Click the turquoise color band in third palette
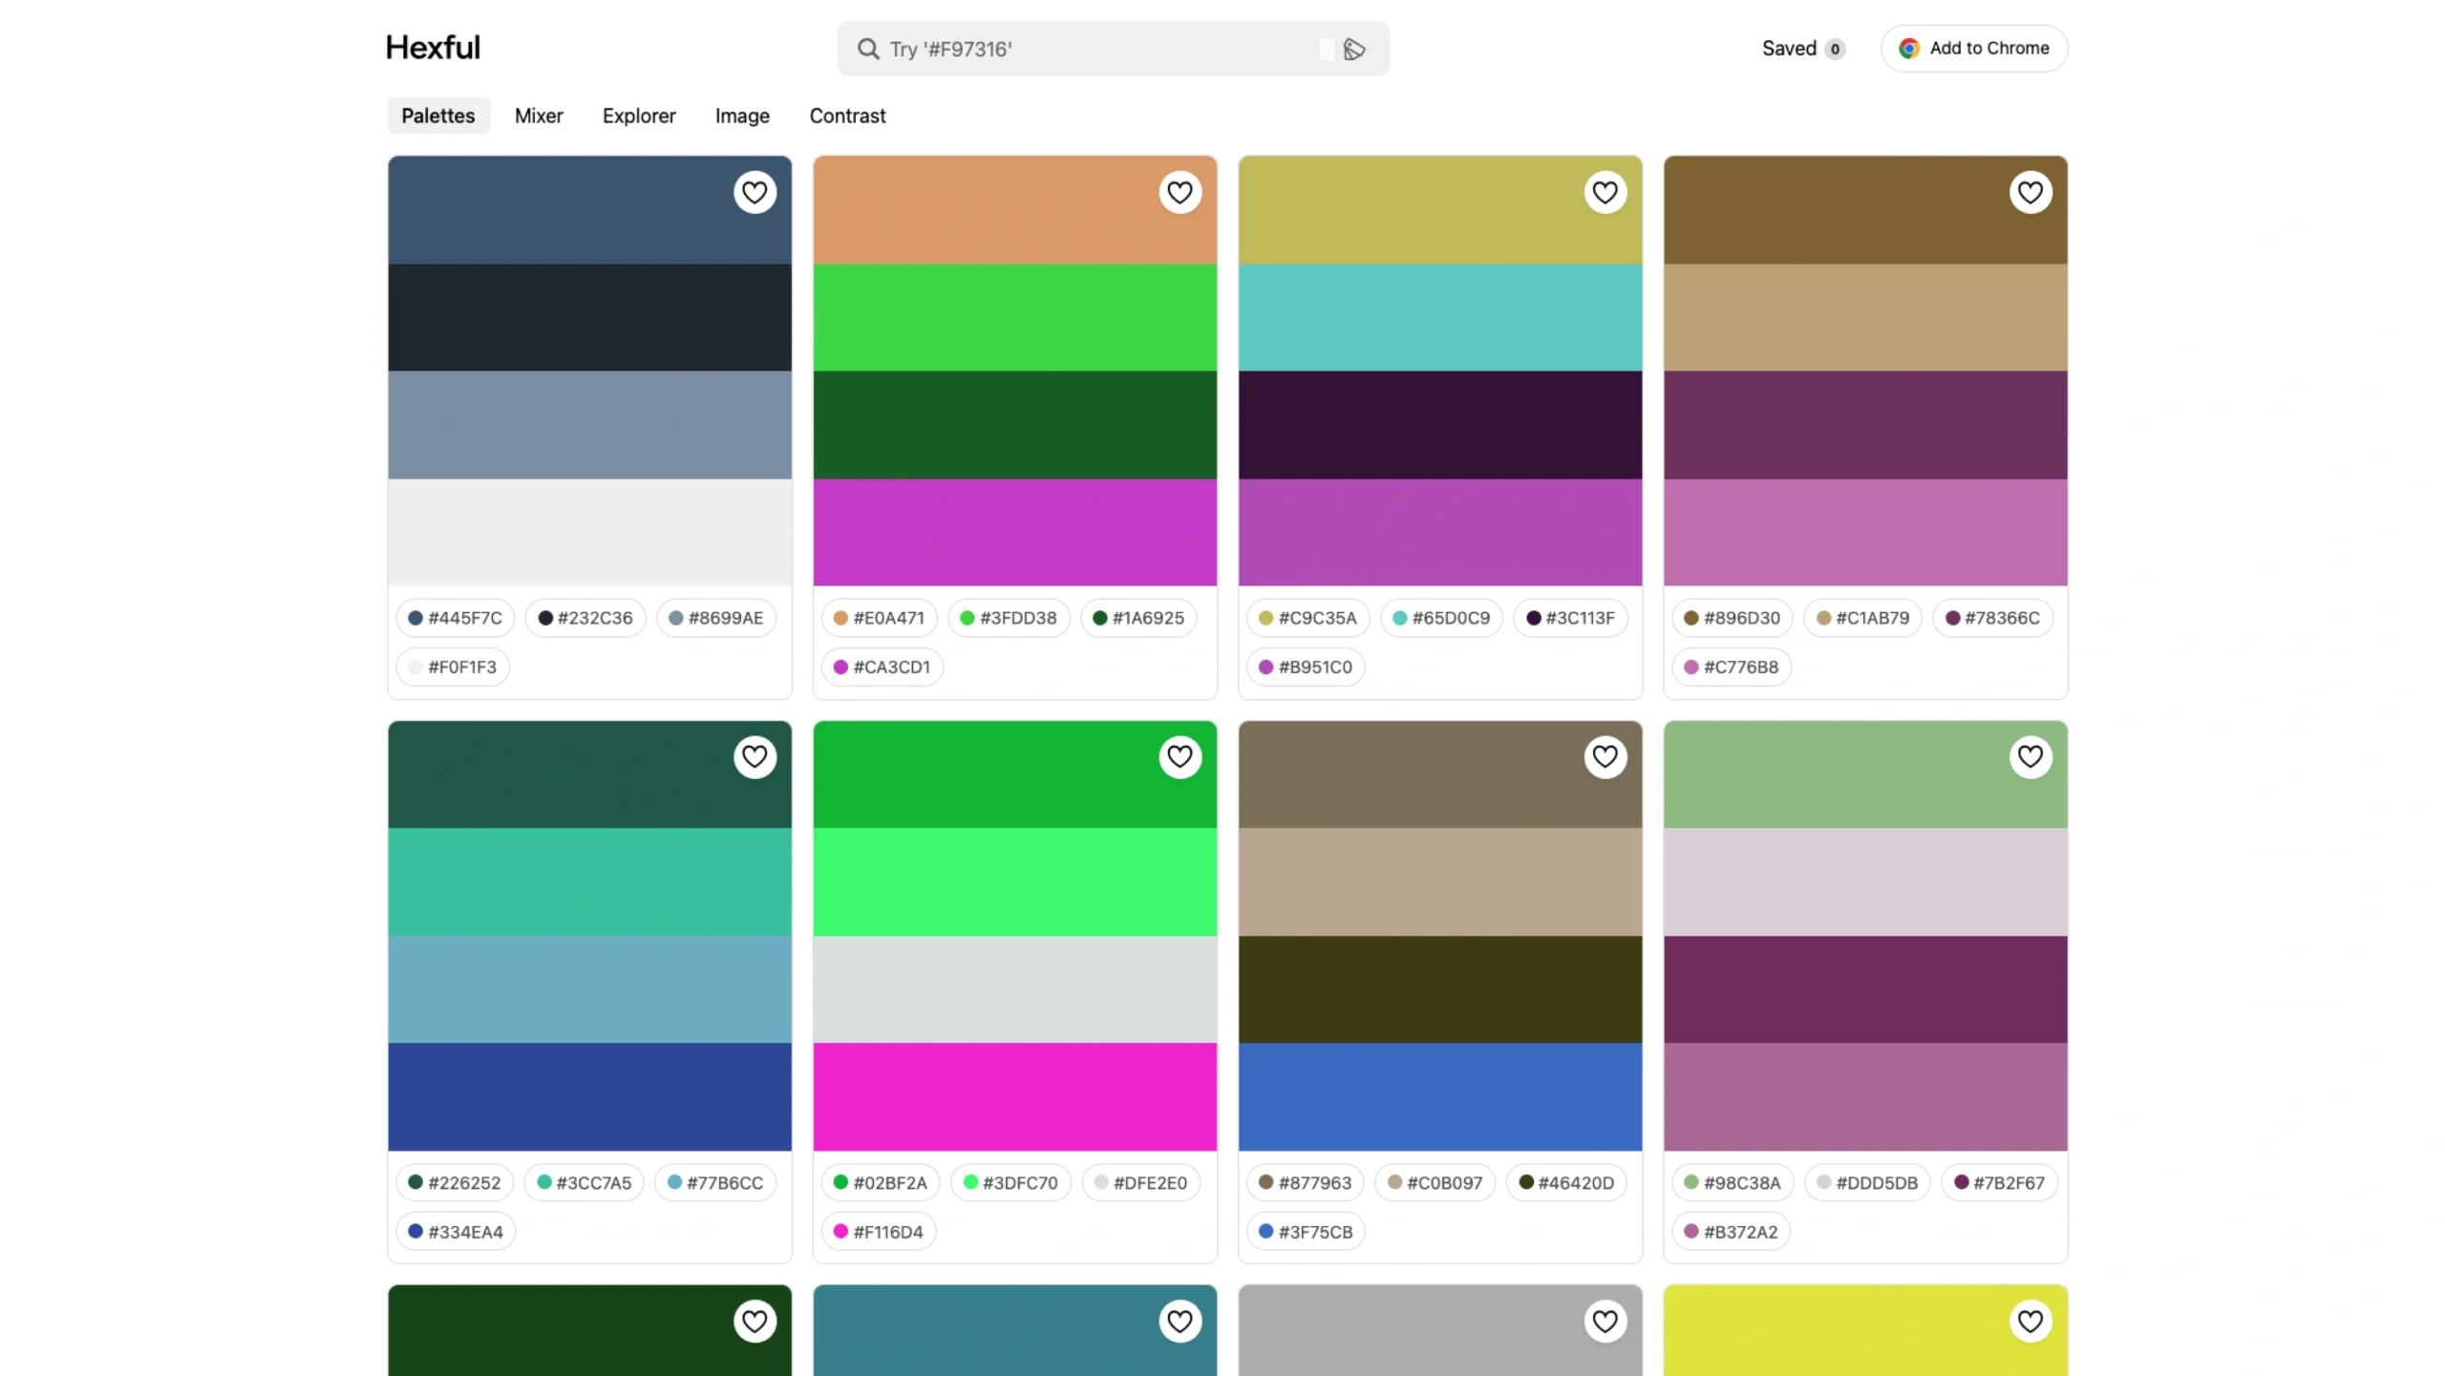 tap(1440, 317)
